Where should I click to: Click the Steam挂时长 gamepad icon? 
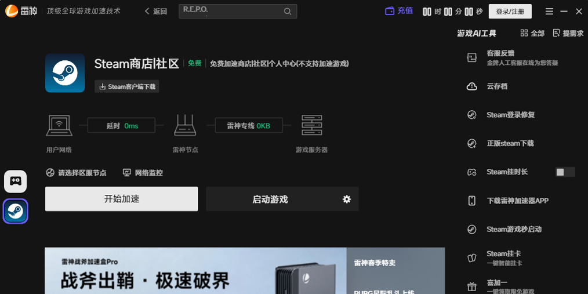[472, 172]
